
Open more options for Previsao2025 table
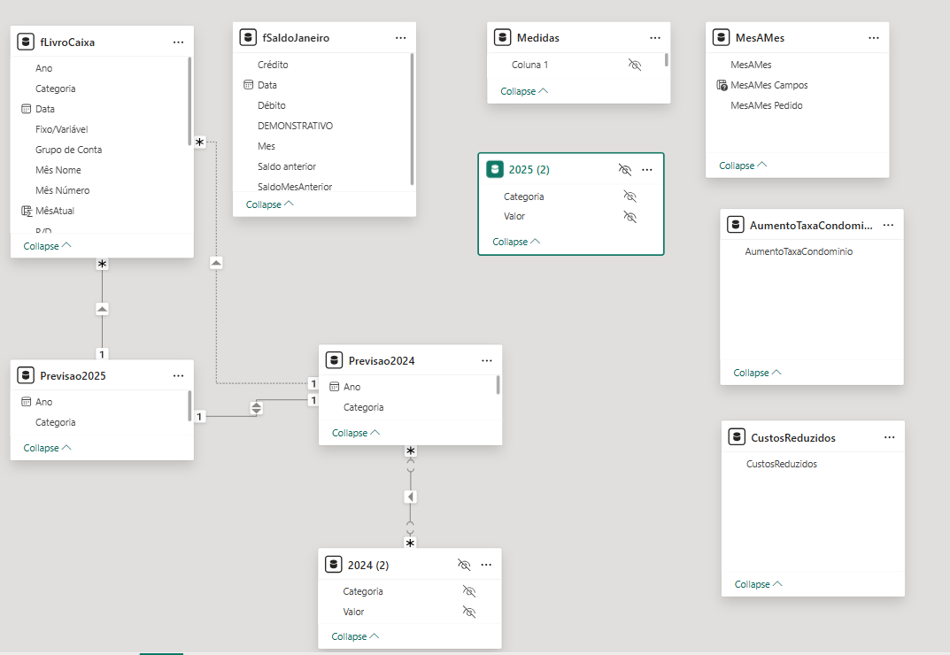(x=178, y=375)
